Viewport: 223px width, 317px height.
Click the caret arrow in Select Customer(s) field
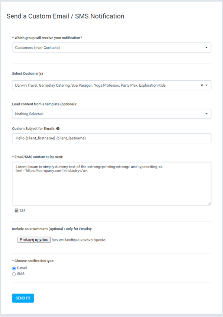[x=206, y=85]
